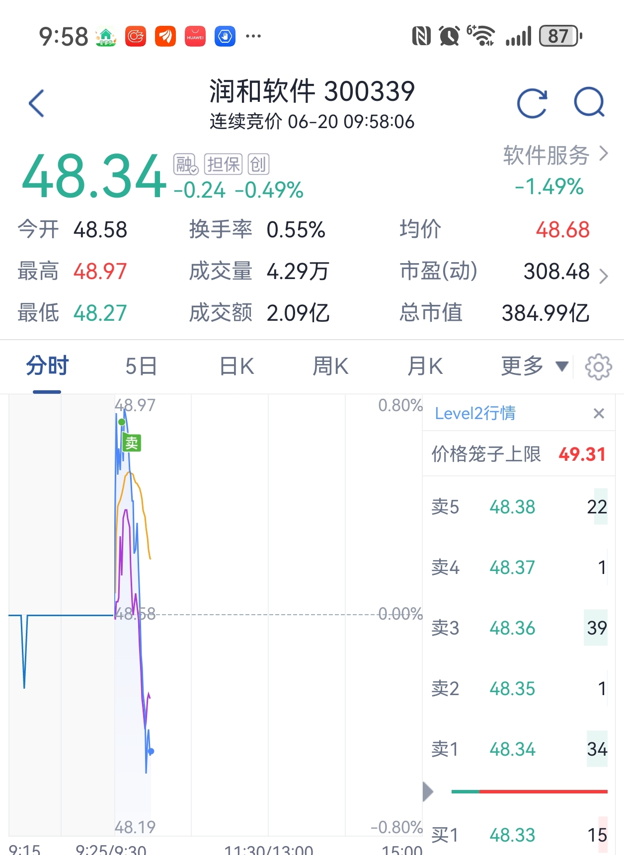
Task: Tap the 成交量 4.29万 value
Action: [297, 272]
